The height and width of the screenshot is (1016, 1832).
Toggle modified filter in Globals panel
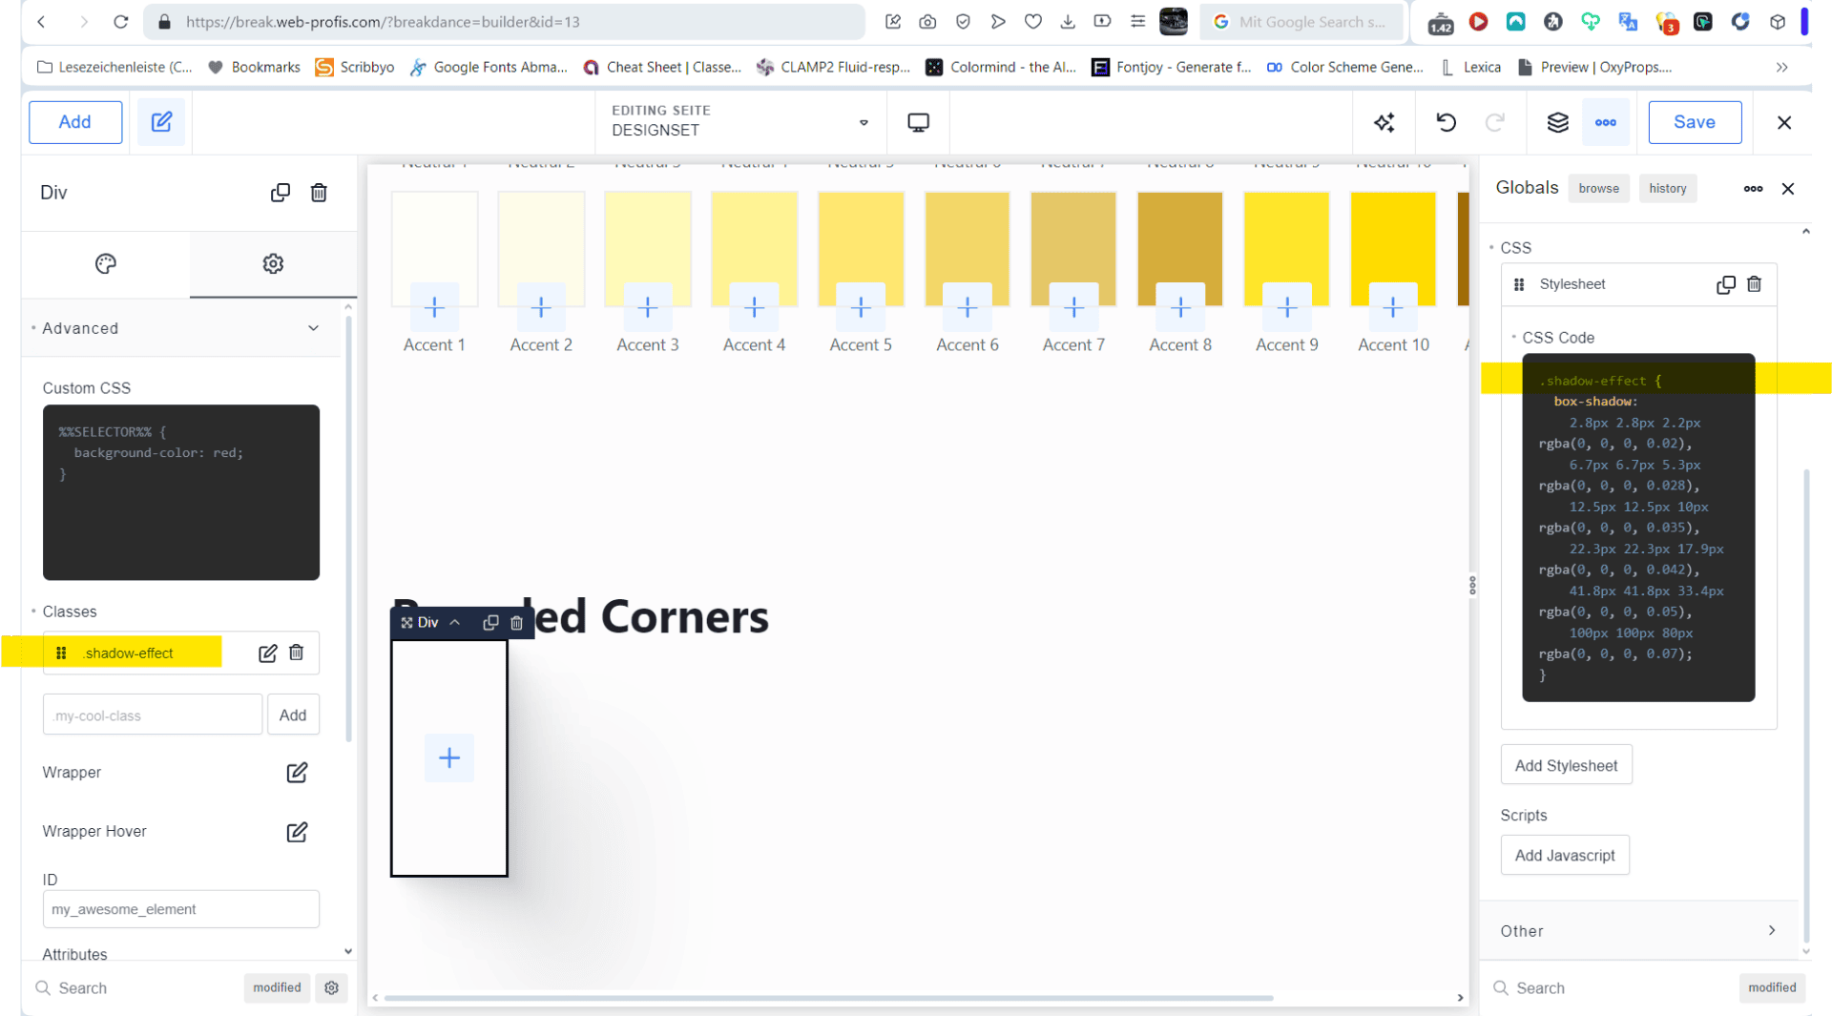tap(1772, 987)
